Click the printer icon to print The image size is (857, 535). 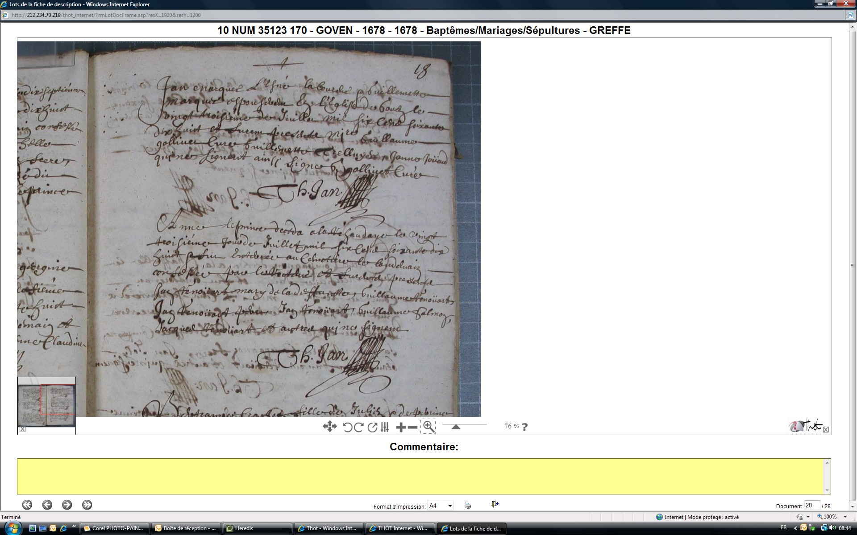[467, 505]
